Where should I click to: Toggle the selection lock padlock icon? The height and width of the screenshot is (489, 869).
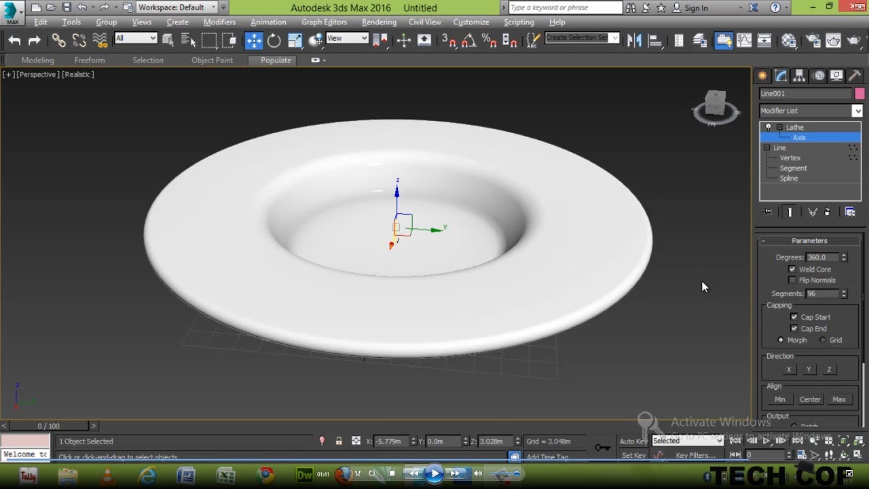pos(339,441)
